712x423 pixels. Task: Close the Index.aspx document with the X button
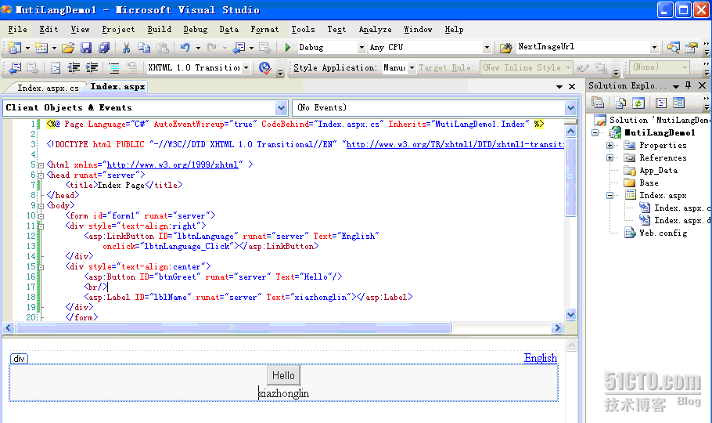click(x=572, y=86)
